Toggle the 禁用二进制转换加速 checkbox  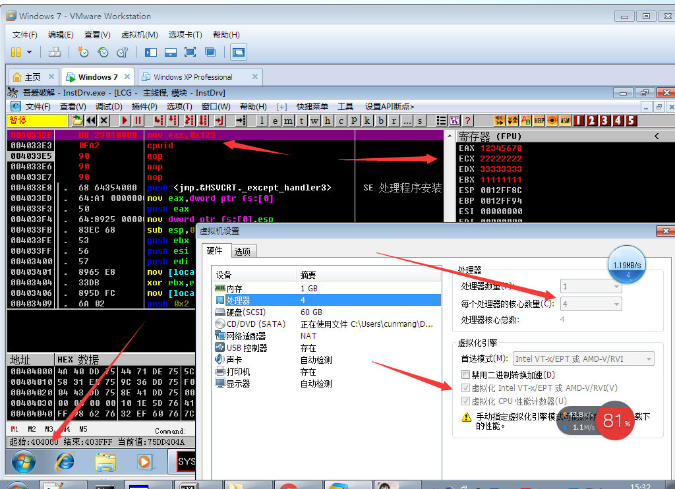(465, 374)
